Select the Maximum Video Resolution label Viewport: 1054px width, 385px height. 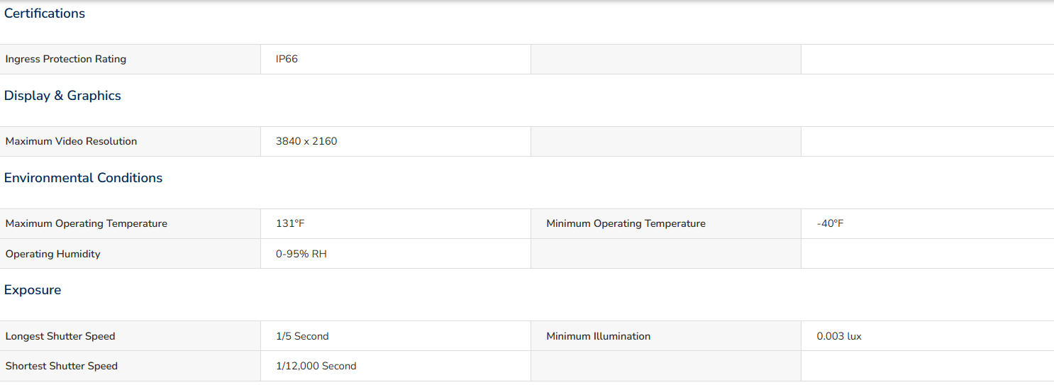[72, 142]
